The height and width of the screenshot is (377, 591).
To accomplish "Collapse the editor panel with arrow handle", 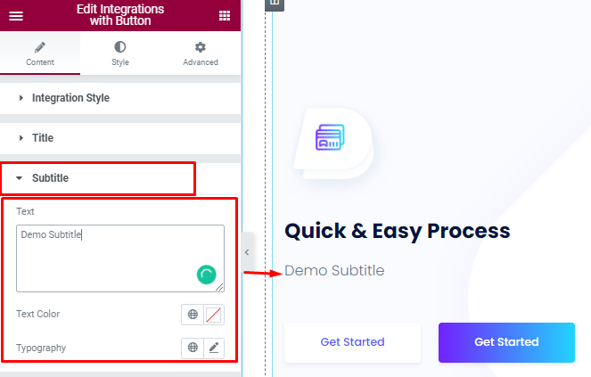I will coord(247,252).
